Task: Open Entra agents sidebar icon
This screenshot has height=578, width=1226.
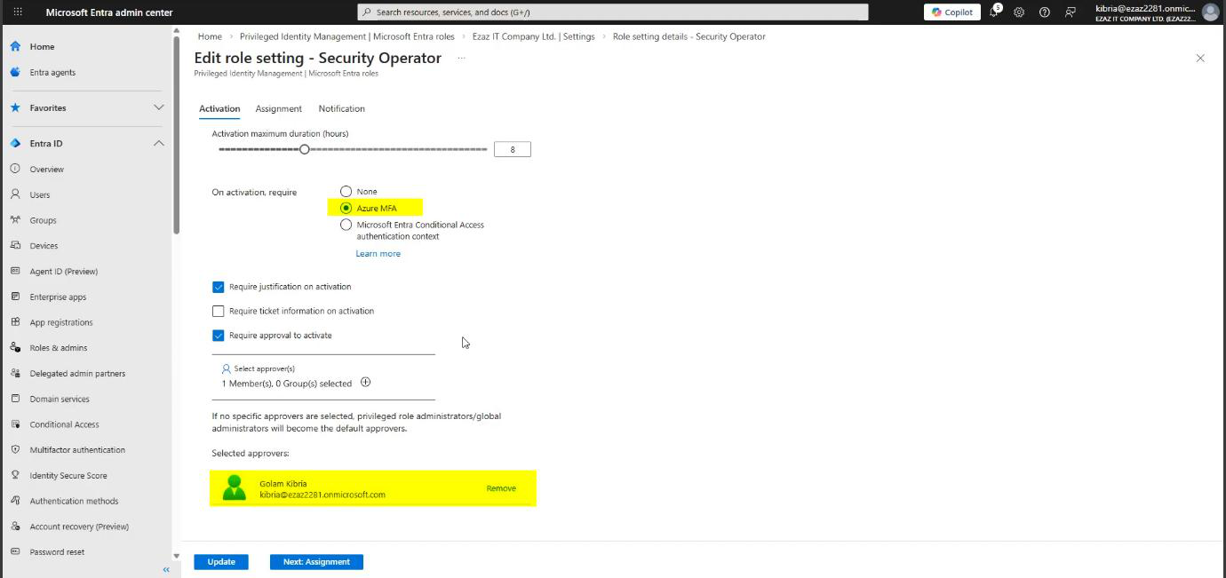Action: pyautogui.click(x=15, y=72)
